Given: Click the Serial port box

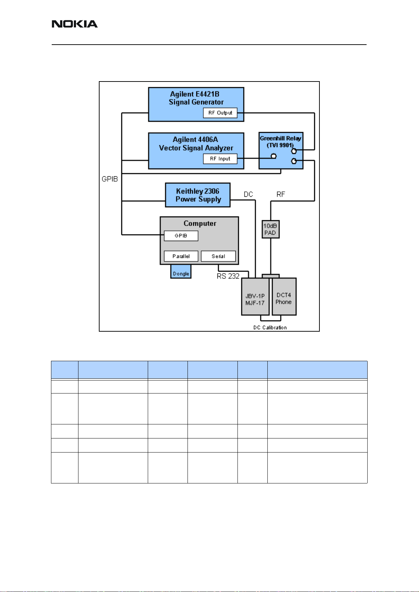Looking at the screenshot, I should [218, 256].
